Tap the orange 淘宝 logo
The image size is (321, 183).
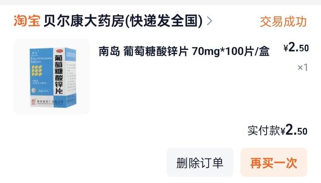pyautogui.click(x=27, y=21)
